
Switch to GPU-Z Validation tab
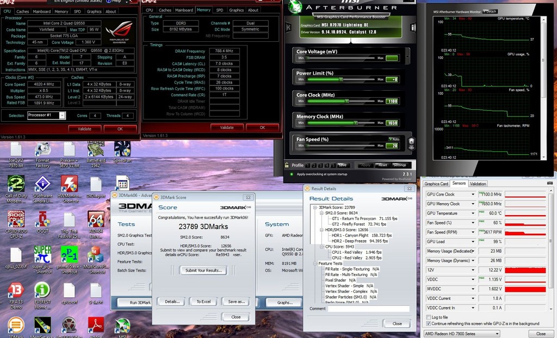[478, 184]
